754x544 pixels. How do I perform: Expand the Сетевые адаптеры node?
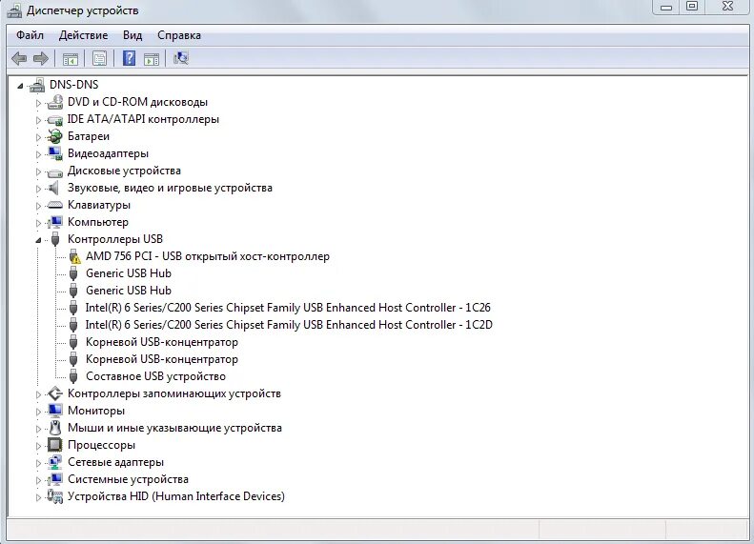[x=38, y=463]
